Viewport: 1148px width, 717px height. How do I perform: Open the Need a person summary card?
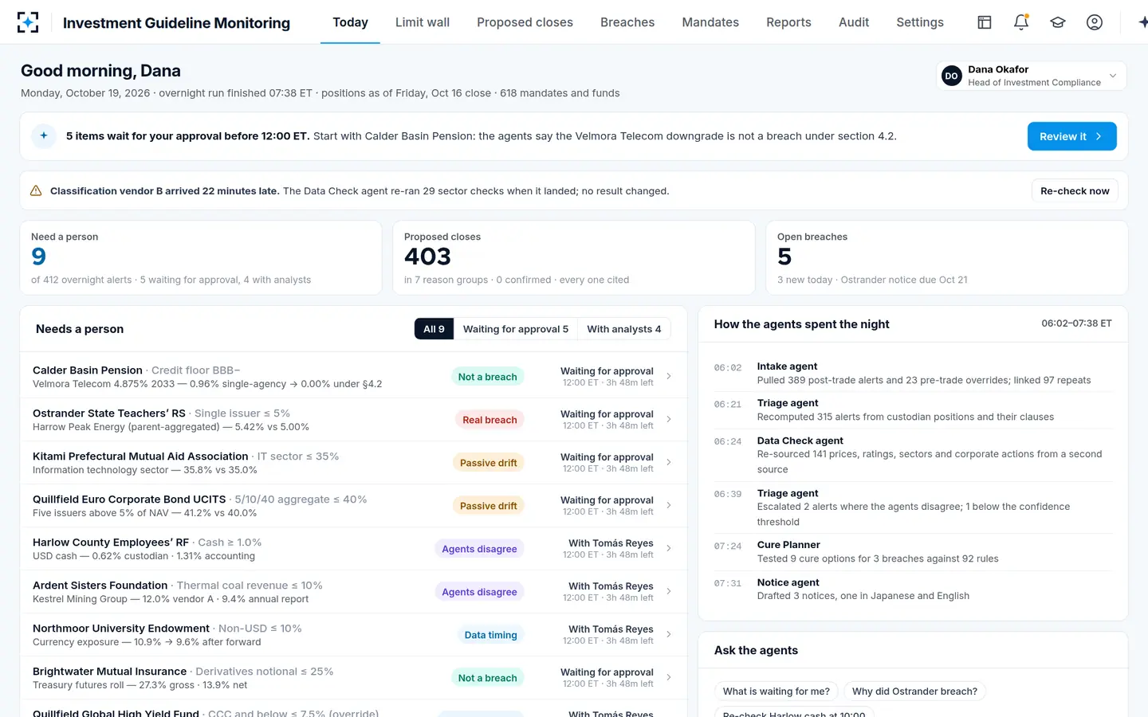(x=201, y=258)
